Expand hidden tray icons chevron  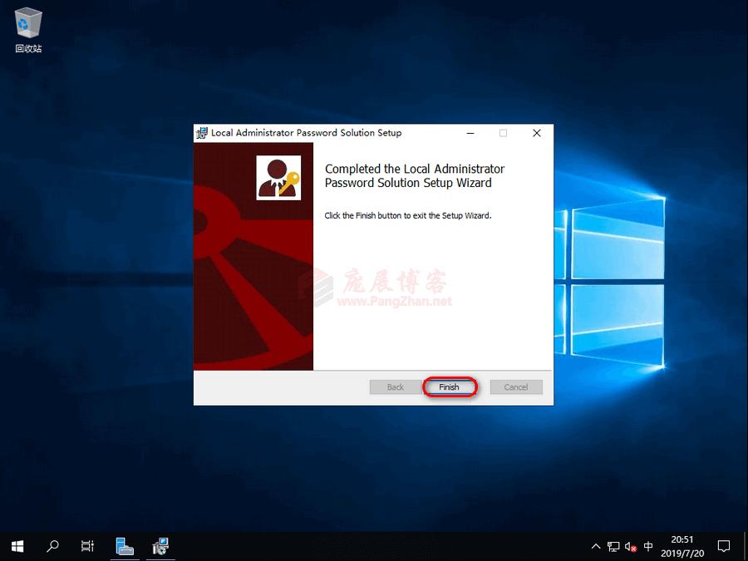click(x=596, y=546)
